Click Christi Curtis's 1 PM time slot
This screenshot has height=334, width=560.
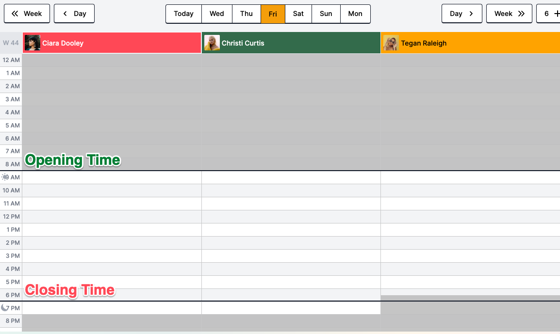pyautogui.click(x=291, y=230)
